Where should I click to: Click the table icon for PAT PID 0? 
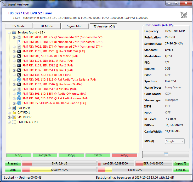click(x=14, y=108)
